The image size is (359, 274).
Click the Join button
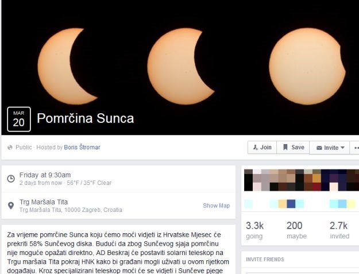point(262,148)
